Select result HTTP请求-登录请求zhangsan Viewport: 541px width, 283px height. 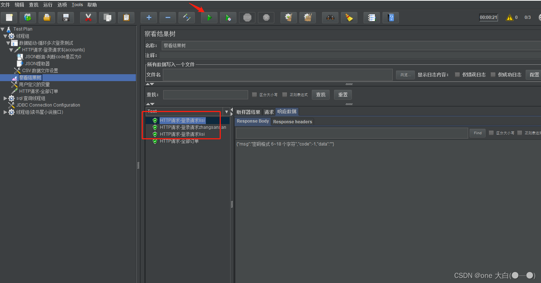193,127
